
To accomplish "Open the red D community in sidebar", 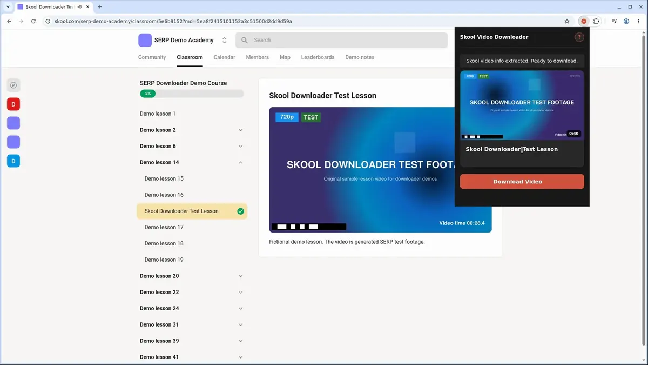I will point(13,104).
